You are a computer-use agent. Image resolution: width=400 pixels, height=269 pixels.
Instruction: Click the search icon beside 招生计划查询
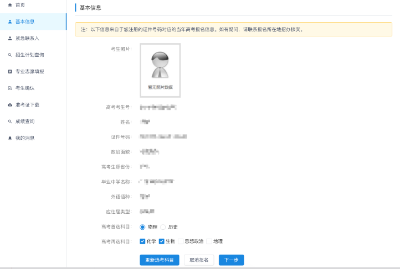(10, 55)
